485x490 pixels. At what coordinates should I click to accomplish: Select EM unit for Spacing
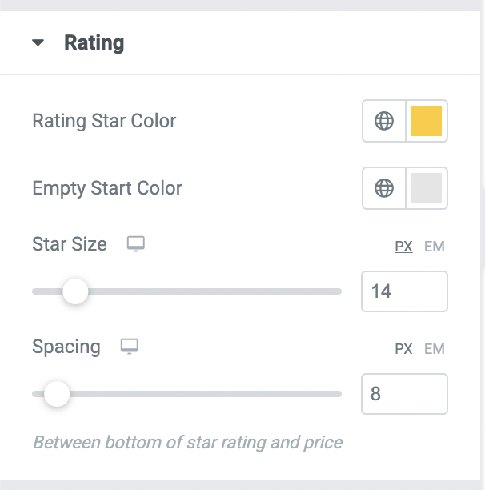pos(434,349)
